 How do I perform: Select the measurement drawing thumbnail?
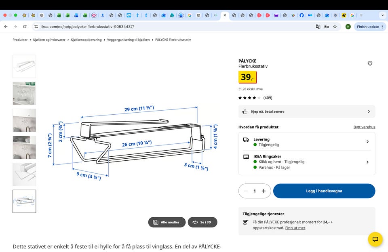click(24, 201)
